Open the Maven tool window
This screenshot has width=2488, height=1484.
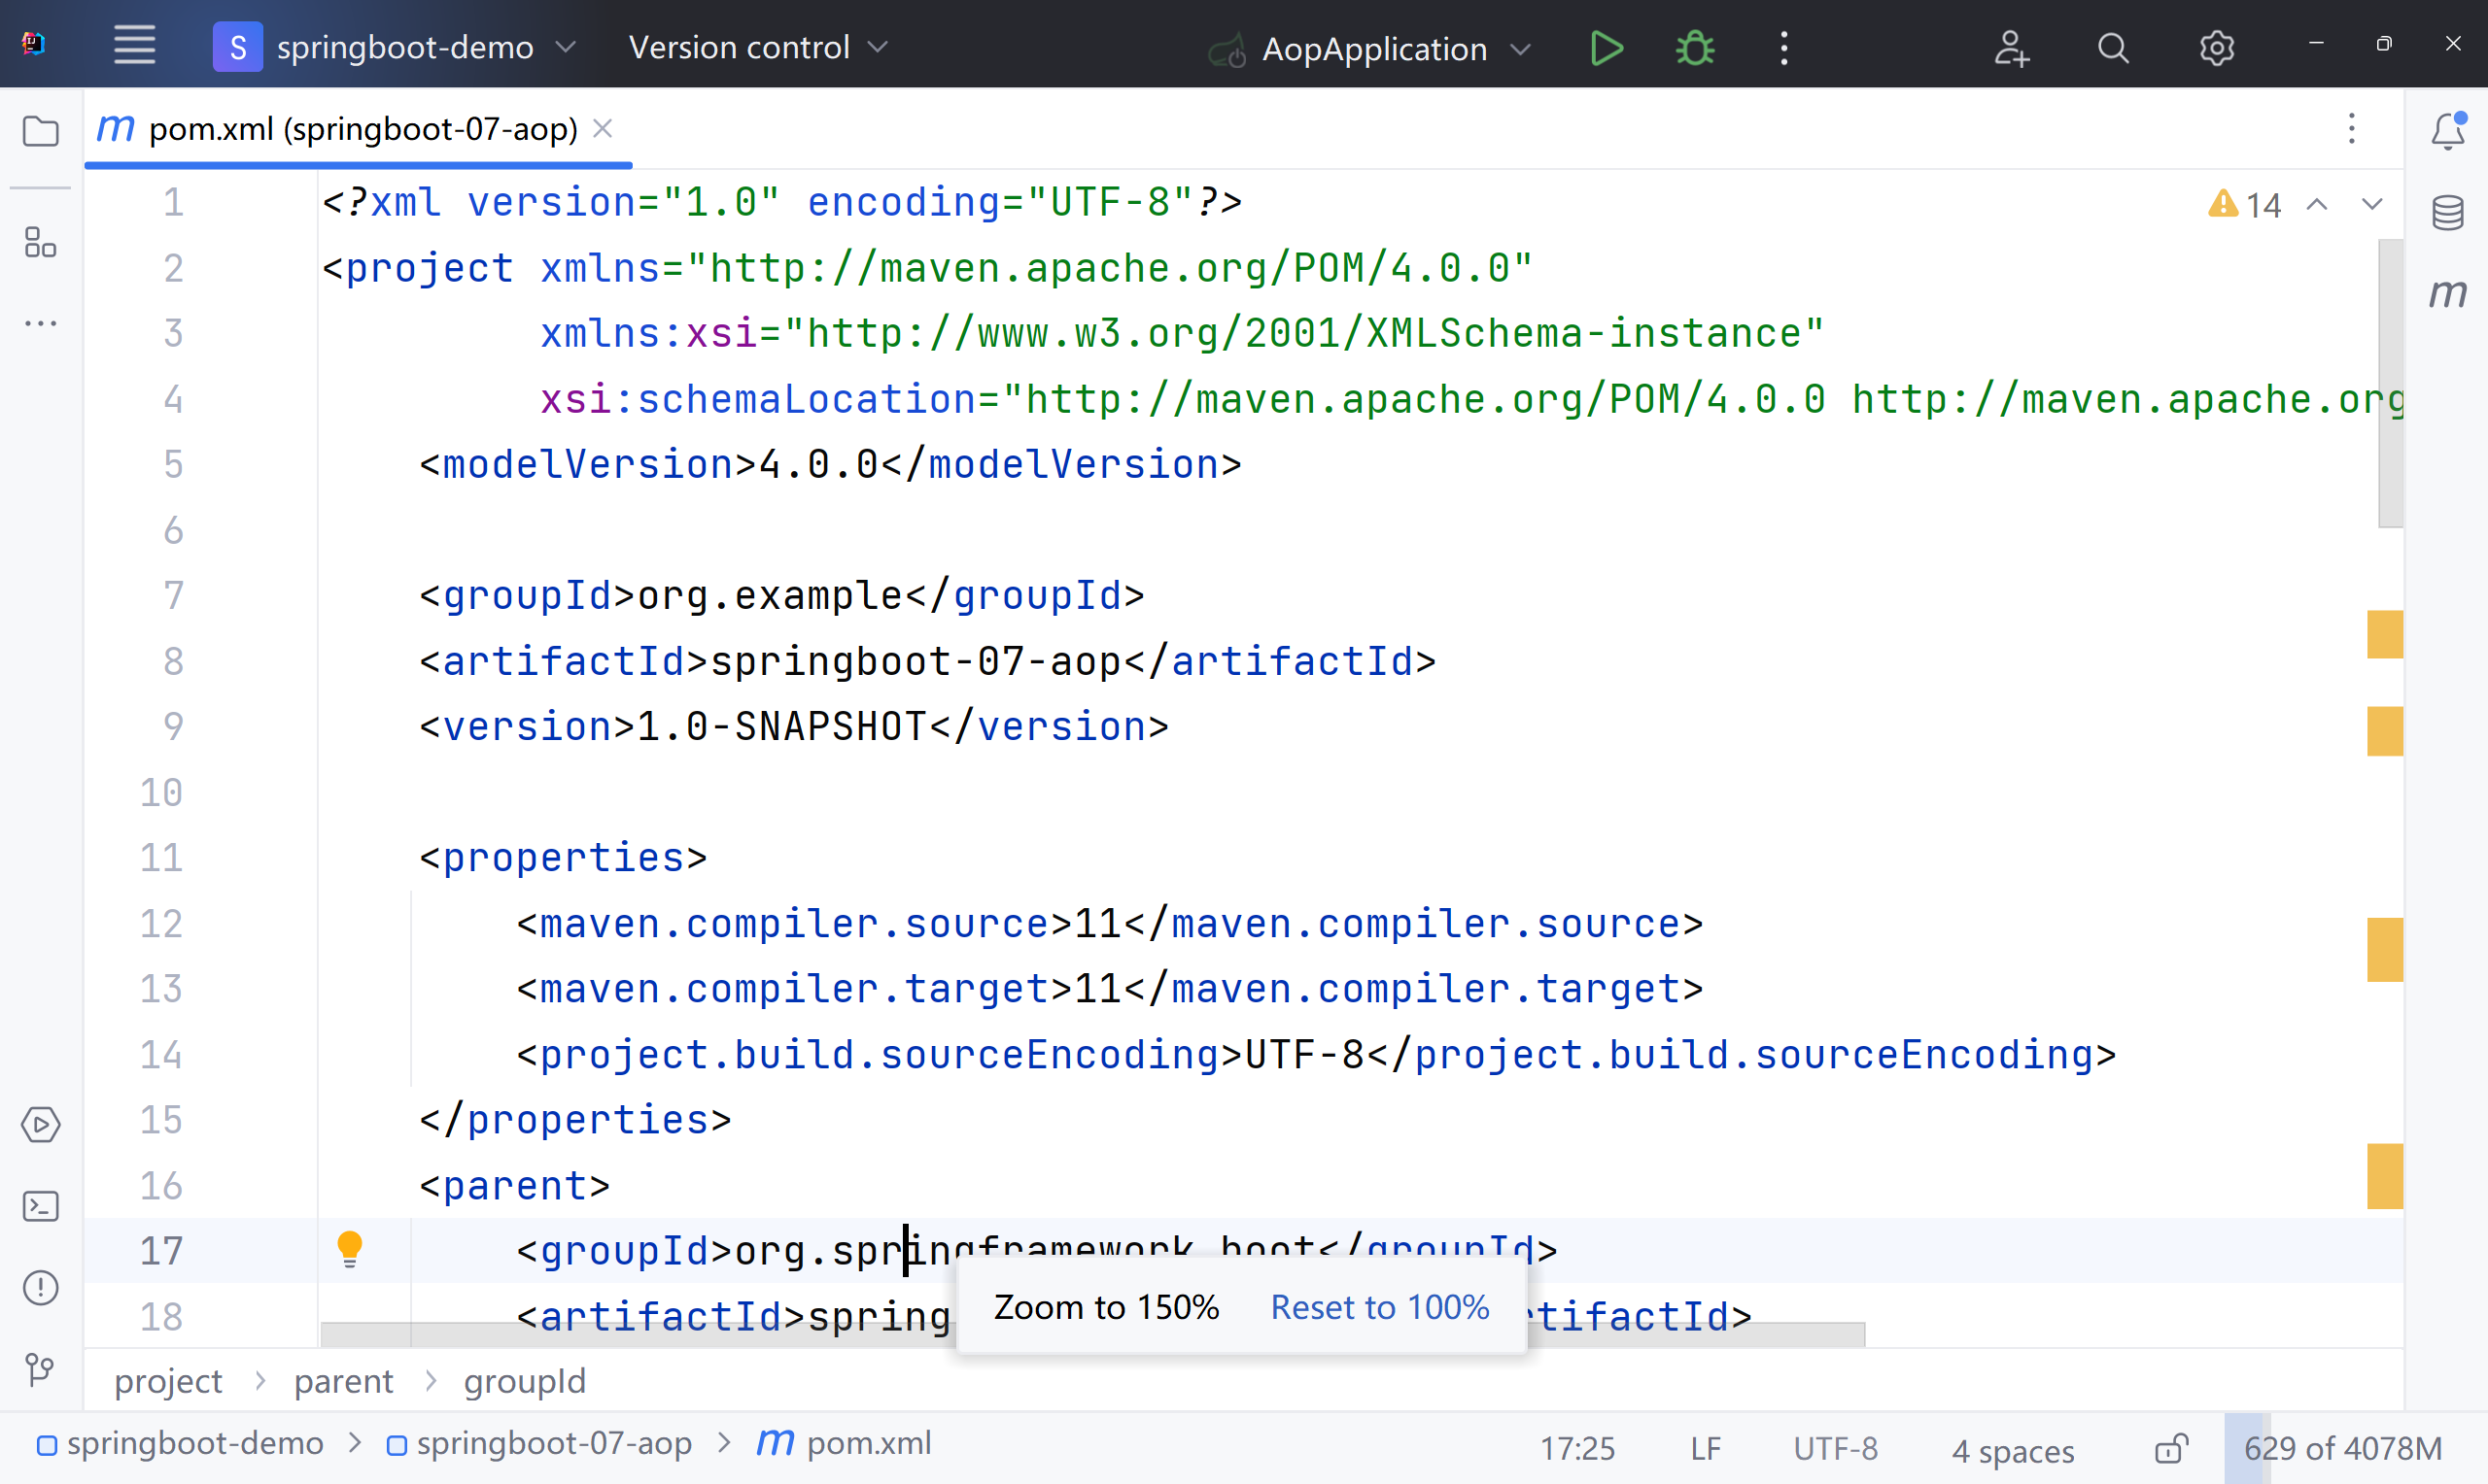point(2447,293)
